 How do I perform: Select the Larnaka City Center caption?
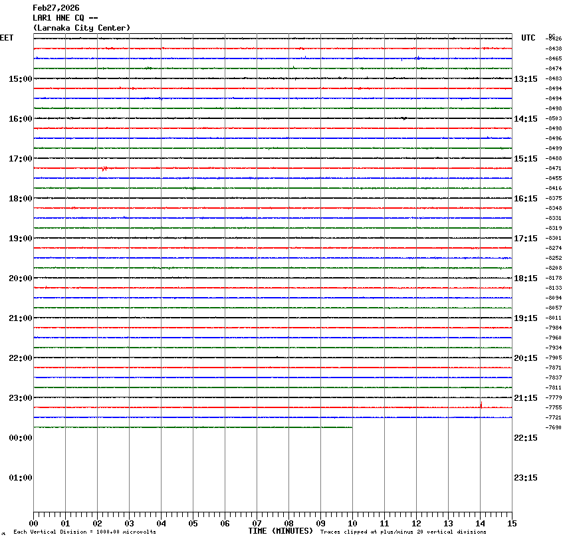(x=81, y=28)
